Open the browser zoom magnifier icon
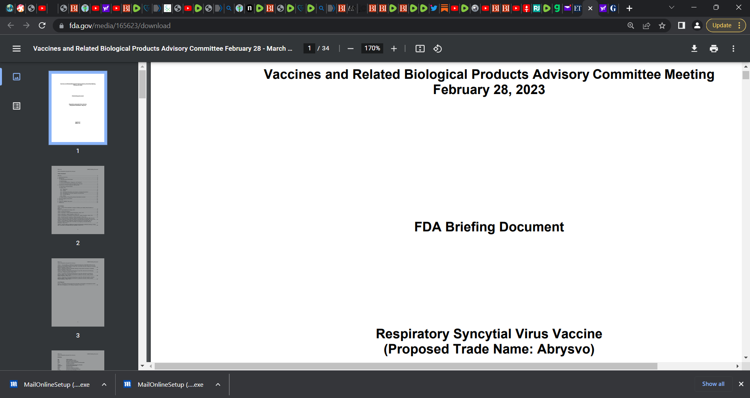750x398 pixels. click(631, 26)
